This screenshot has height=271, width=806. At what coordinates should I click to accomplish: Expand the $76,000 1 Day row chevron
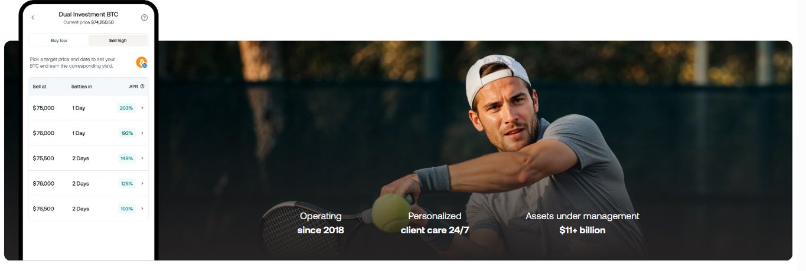pos(142,133)
